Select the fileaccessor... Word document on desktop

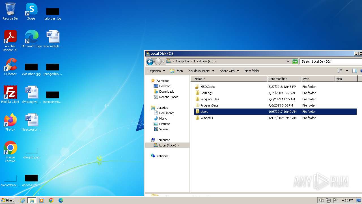(x=31, y=122)
